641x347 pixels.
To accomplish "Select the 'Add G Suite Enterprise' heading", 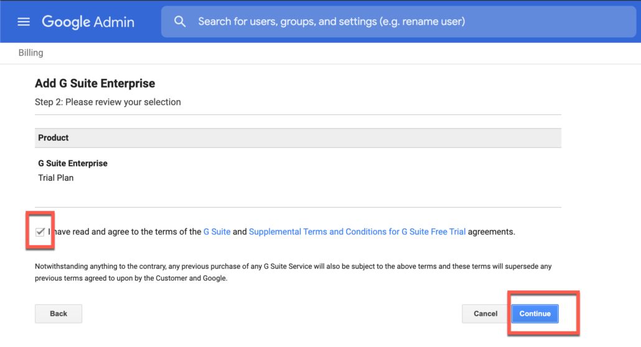I will [95, 83].
